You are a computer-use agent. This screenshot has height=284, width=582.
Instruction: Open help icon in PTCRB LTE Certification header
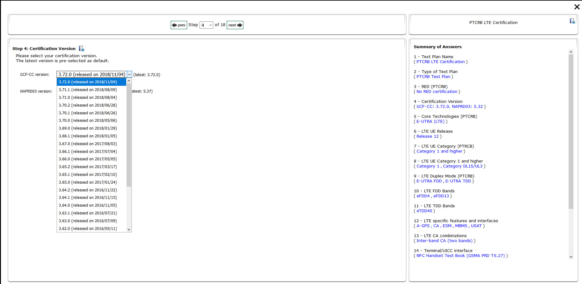click(x=572, y=21)
